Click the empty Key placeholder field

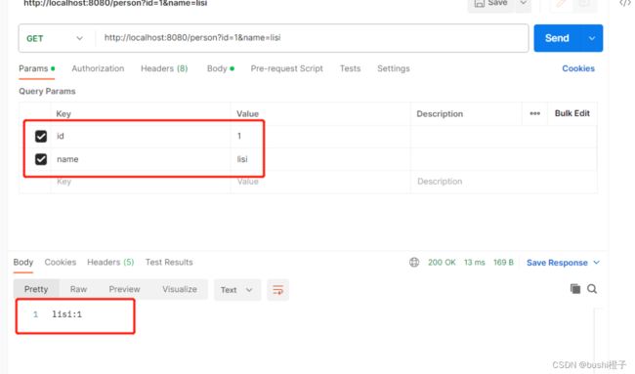(141, 182)
